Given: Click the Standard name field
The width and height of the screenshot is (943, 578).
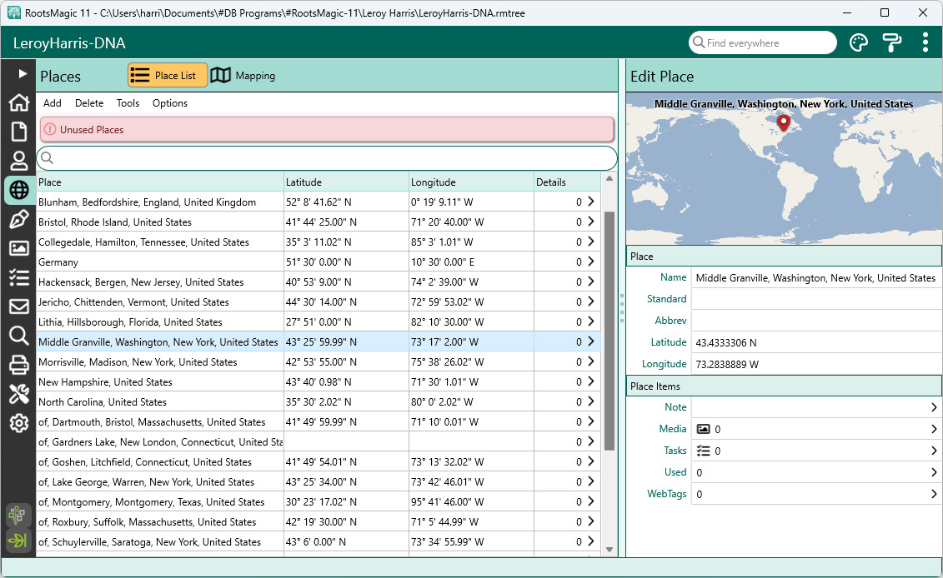Looking at the screenshot, I should pyautogui.click(x=816, y=299).
